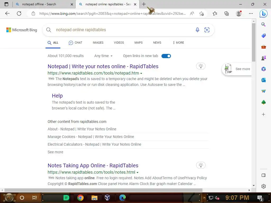Add this page to favorites star icon
The width and height of the screenshot is (271, 203).
pos(201,13)
